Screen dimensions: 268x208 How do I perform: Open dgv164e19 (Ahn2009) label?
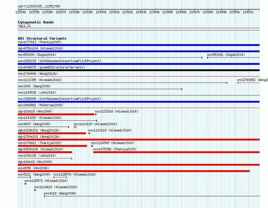[x=35, y=162]
